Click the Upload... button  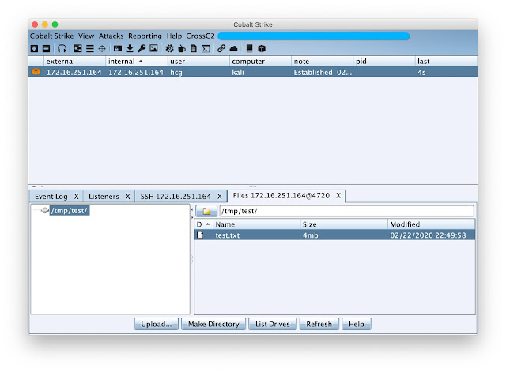pos(157,324)
